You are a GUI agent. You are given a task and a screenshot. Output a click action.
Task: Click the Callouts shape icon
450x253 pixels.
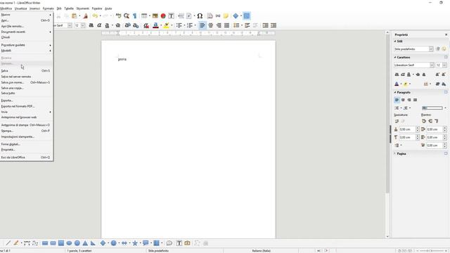[146, 243]
